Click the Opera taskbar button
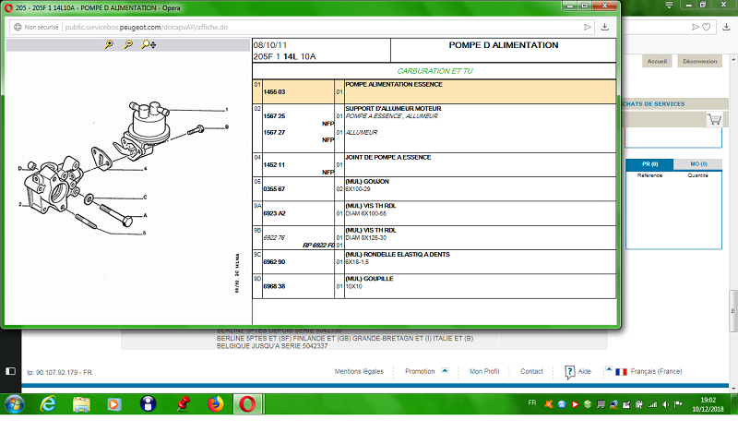This screenshot has width=738, height=432. coord(247,404)
